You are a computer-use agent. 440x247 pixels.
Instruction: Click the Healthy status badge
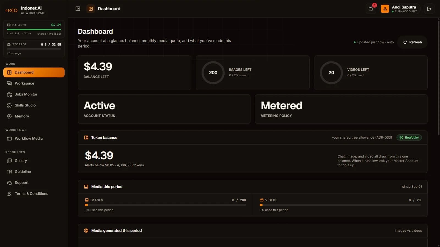click(409, 137)
